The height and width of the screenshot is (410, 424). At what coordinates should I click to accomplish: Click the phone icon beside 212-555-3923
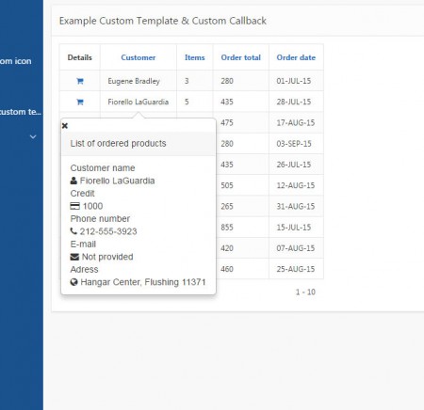(x=73, y=231)
